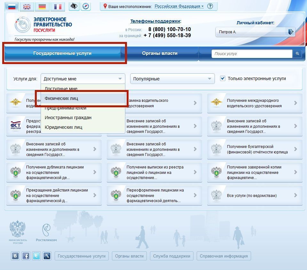307x270 pixels.
Task: Open the visually impaired version (crossed-eye icon)
Action: click(x=74, y=6)
